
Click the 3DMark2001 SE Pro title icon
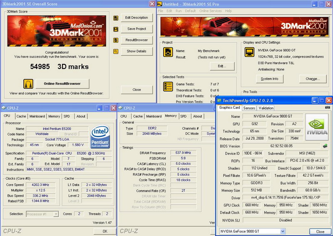[160, 4]
